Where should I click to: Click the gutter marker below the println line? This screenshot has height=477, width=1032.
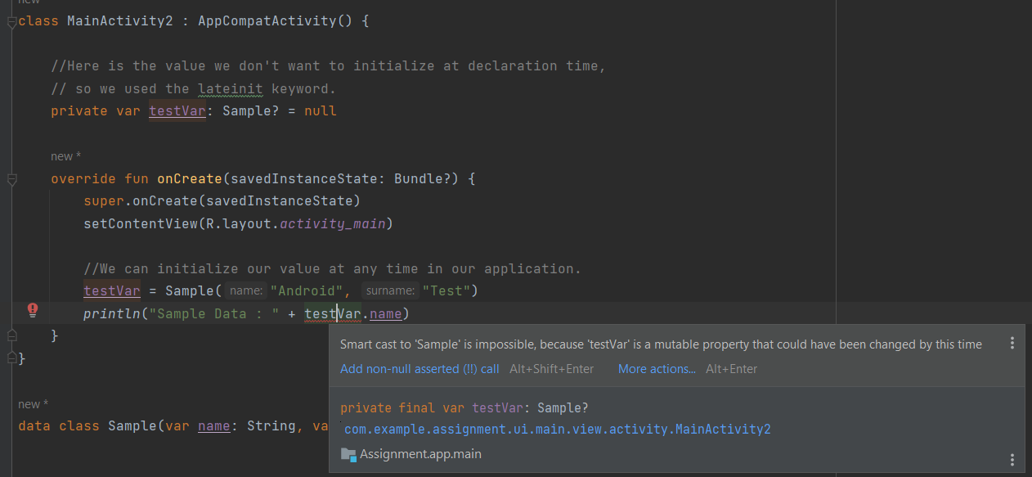click(x=11, y=335)
